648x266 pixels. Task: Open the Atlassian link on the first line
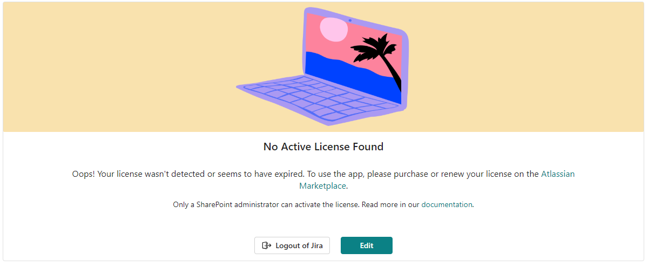point(558,174)
